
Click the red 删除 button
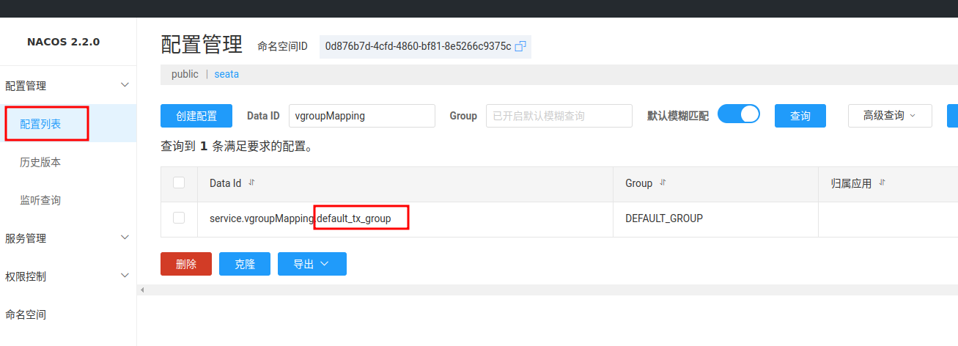186,264
